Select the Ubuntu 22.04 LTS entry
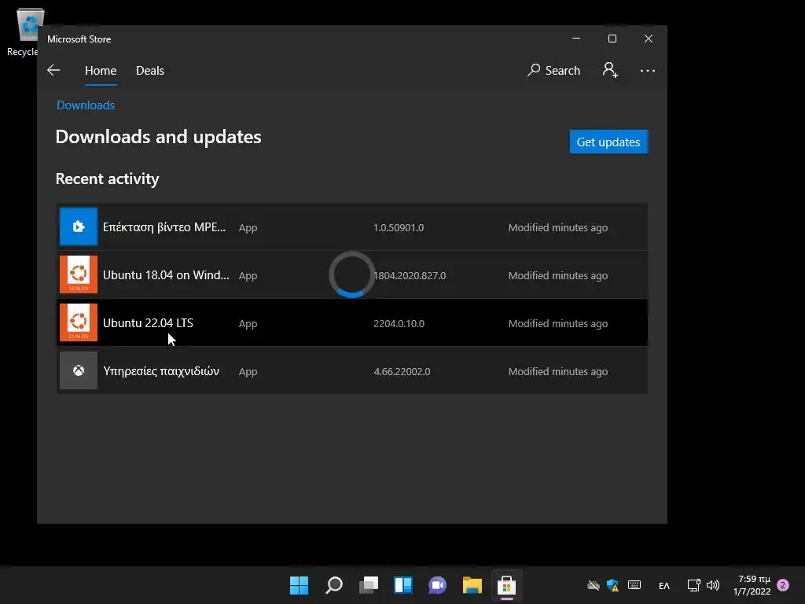Viewport: 805px width, 604px height. (351, 322)
